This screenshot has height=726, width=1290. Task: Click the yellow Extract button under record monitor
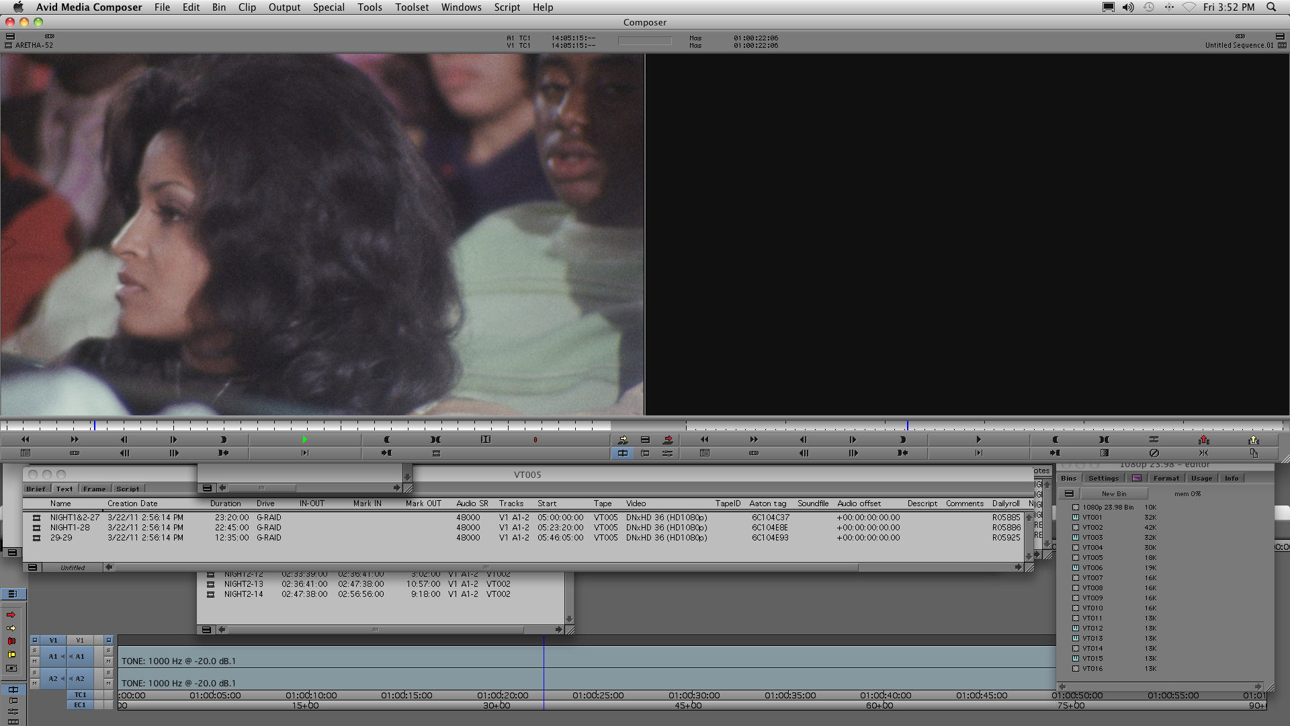point(1253,440)
